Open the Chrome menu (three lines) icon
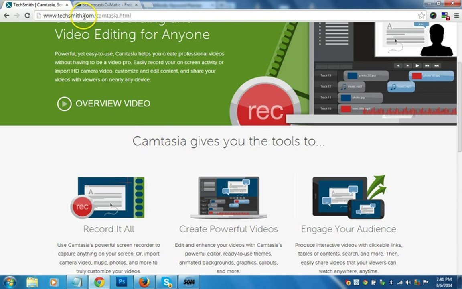Viewport: 462px width, 289px height. (x=456, y=16)
